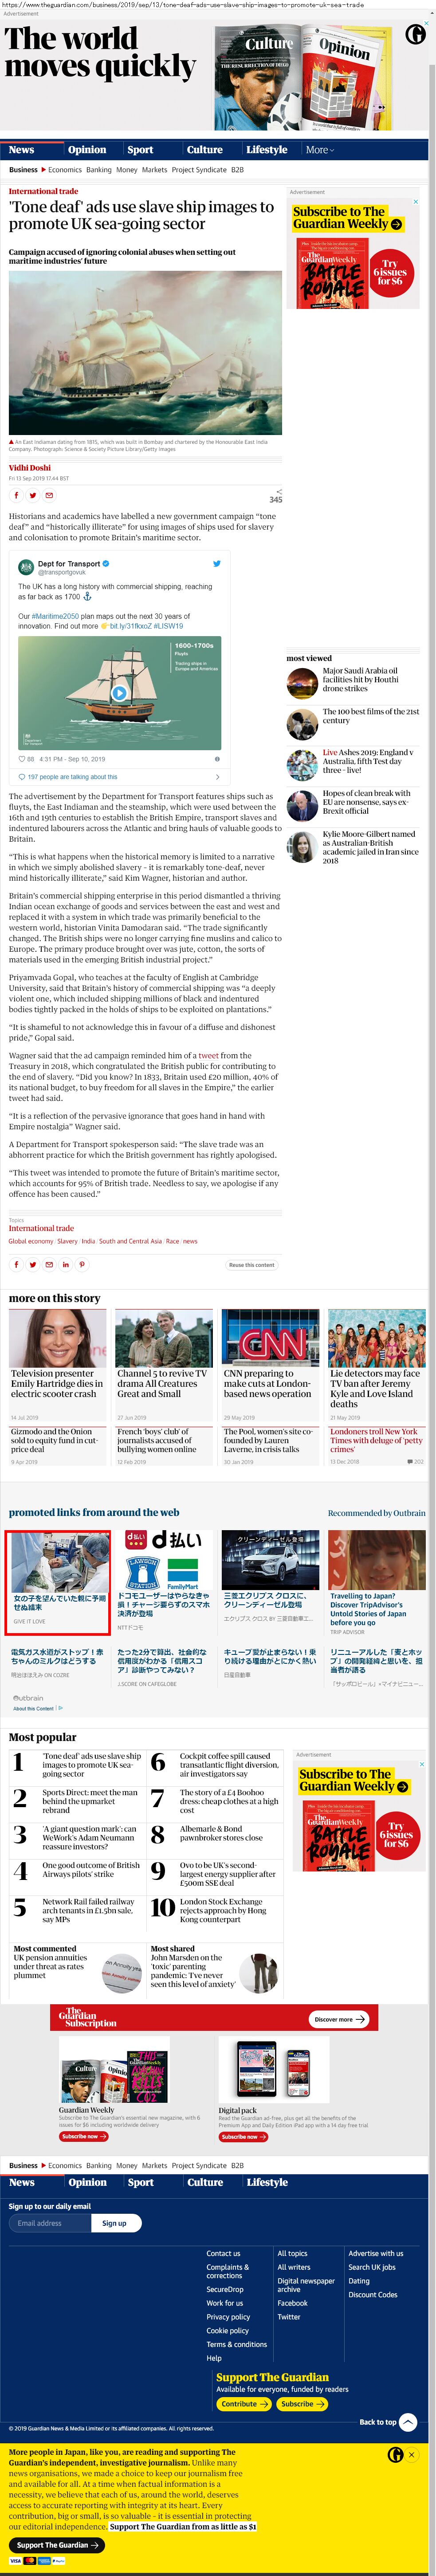
Task: Open International trade section label
Action: pyautogui.click(x=43, y=191)
